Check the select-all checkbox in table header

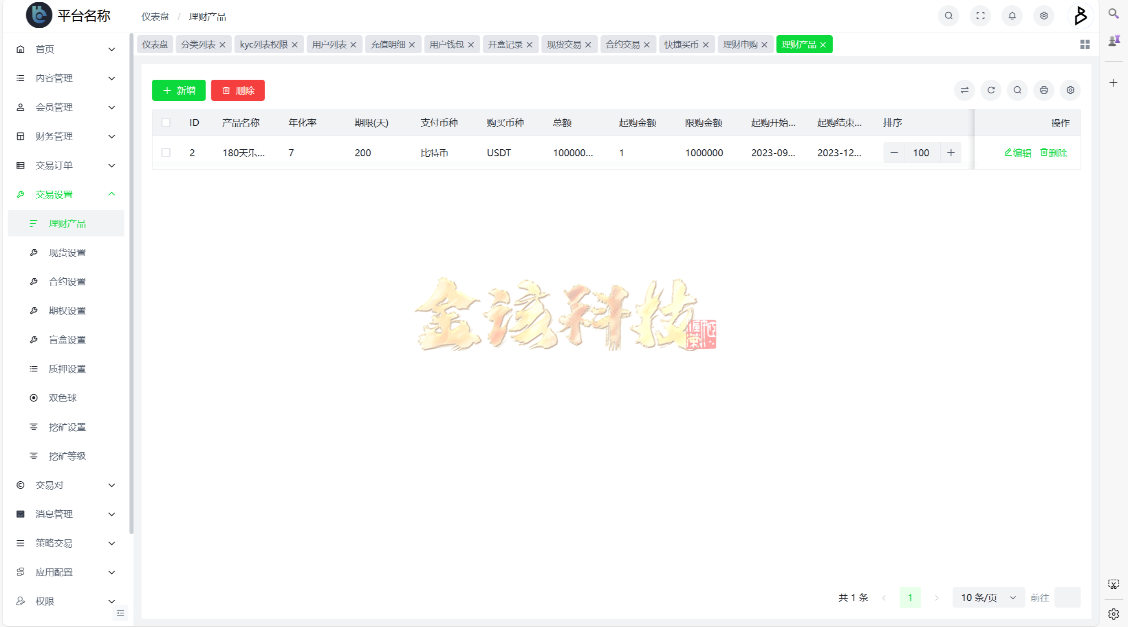pos(166,122)
